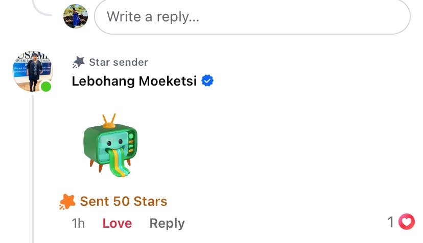Click the red heart reaction icon
Image resolution: width=423 pixels, height=243 pixels.
[x=407, y=222]
